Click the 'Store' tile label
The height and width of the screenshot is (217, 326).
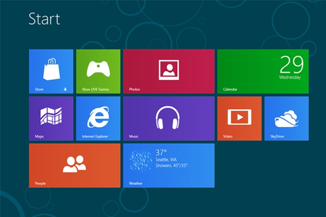pyautogui.click(x=39, y=90)
